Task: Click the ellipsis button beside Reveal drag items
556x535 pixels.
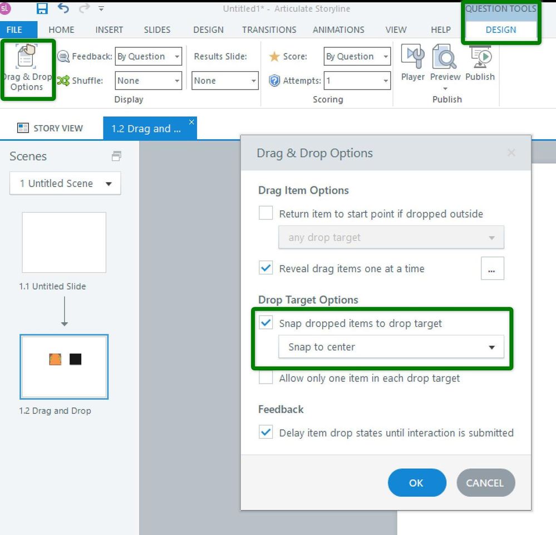Action: [492, 268]
